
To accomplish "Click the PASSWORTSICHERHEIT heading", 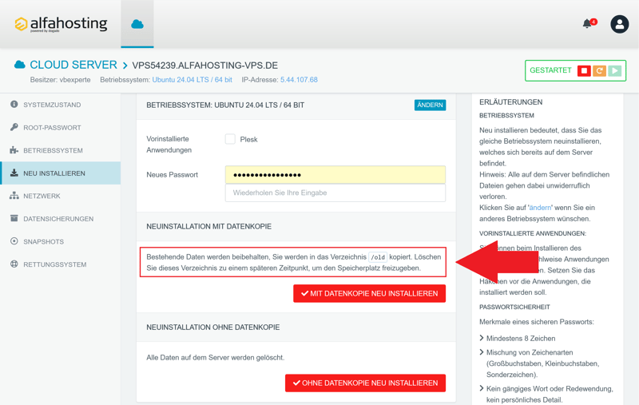I will [514, 308].
